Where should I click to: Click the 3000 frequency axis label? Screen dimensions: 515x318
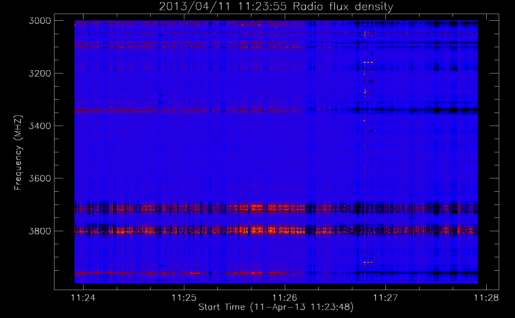coord(40,21)
